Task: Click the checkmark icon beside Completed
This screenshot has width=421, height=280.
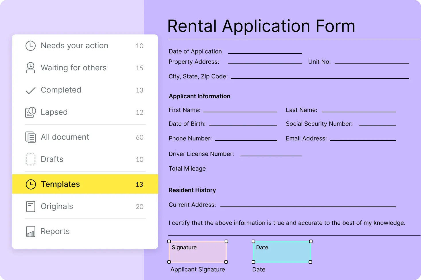Action: pyautogui.click(x=30, y=90)
